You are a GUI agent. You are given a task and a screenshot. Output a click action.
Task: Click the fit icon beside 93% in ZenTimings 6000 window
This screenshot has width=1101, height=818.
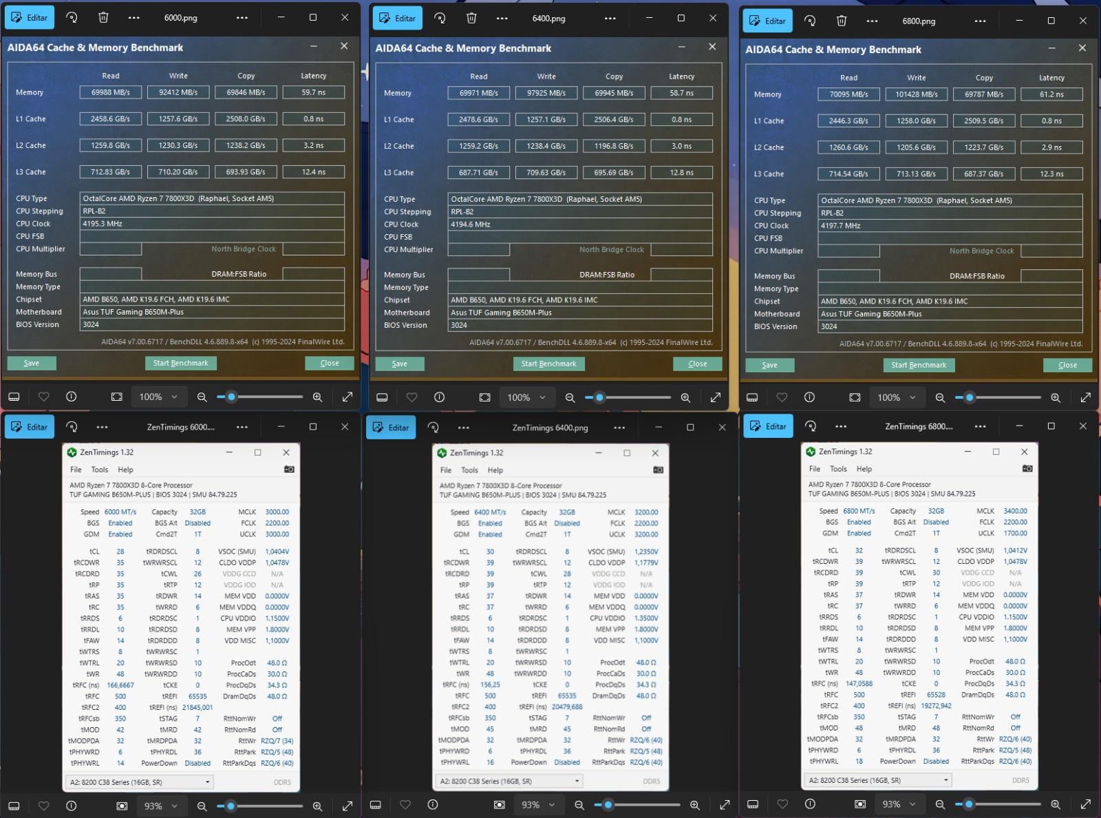122,806
